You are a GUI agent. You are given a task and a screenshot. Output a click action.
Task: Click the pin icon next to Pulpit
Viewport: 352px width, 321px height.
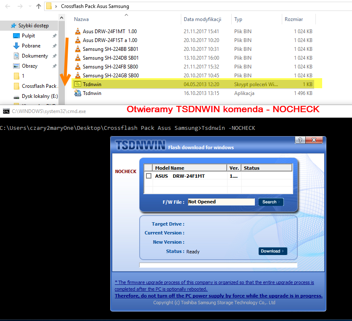54,36
